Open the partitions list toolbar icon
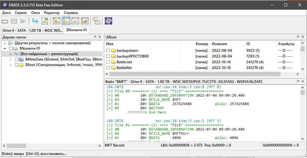 (x=14, y=21)
